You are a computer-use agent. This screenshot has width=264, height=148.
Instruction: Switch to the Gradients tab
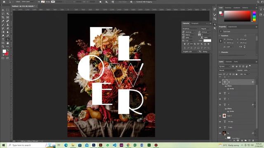(x=237, y=8)
